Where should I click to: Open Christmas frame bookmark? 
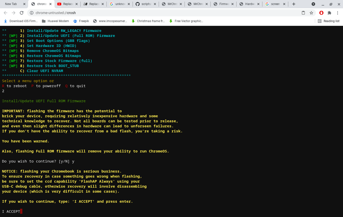point(148,21)
